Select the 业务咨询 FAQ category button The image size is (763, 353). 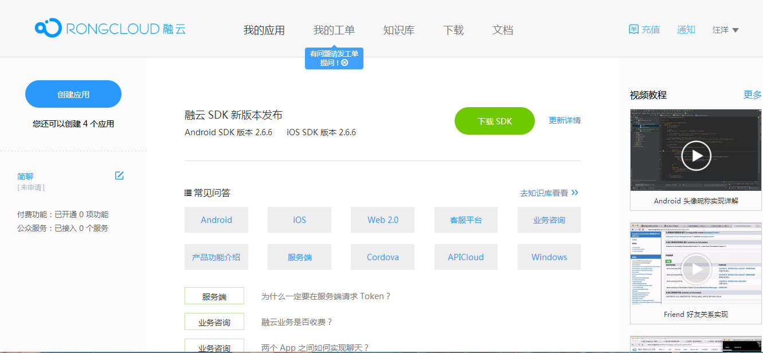click(549, 220)
